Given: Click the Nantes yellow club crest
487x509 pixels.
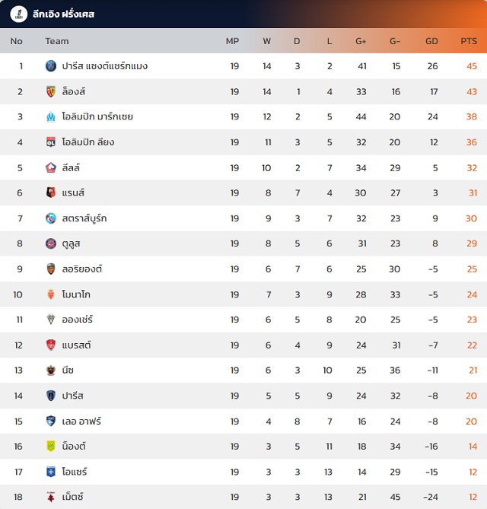Looking at the screenshot, I should (51, 447).
